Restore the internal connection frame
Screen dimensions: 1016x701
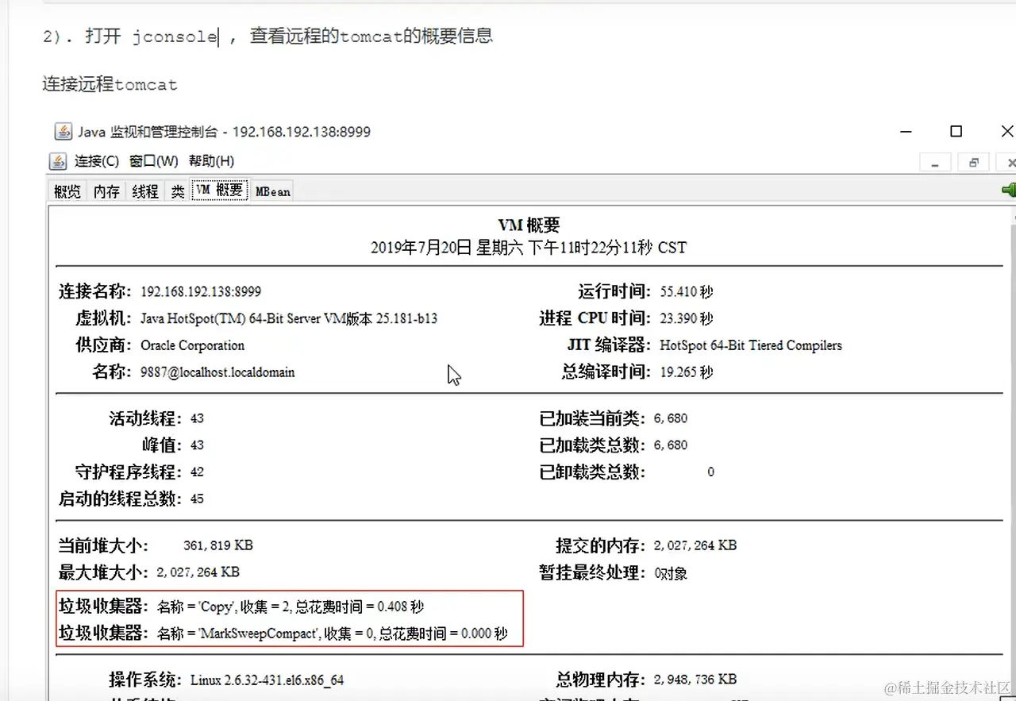[x=973, y=162]
